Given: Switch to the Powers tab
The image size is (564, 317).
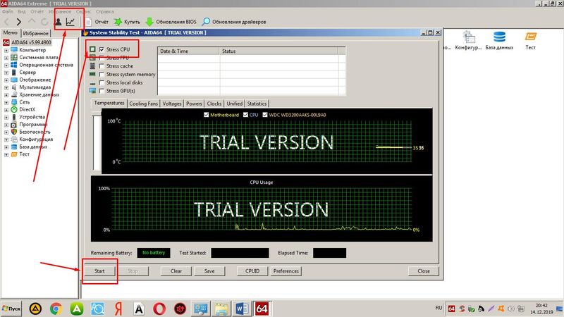Looking at the screenshot, I should click(194, 104).
